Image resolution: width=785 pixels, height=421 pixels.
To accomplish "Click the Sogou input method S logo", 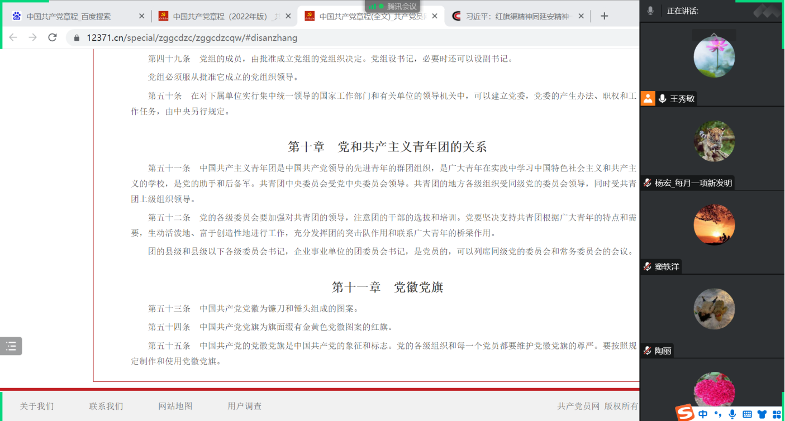I will point(684,413).
